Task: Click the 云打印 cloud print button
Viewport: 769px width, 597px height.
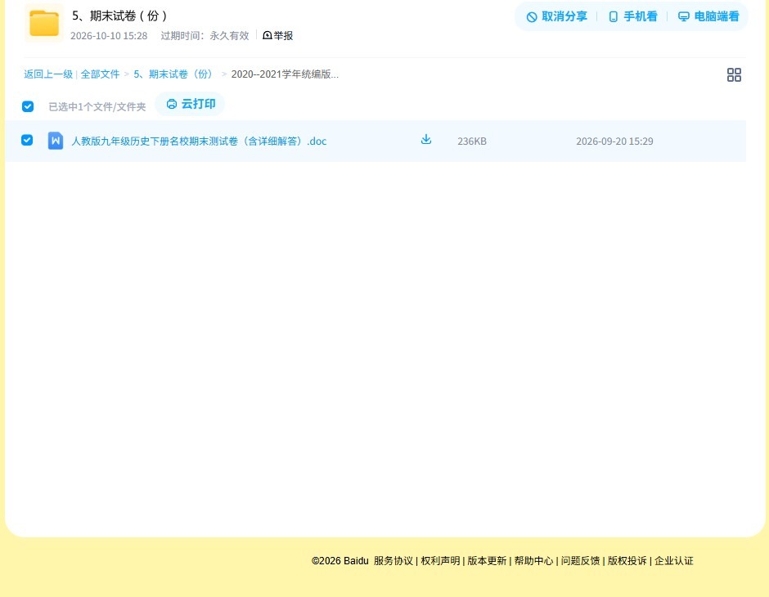Action: pyautogui.click(x=191, y=104)
